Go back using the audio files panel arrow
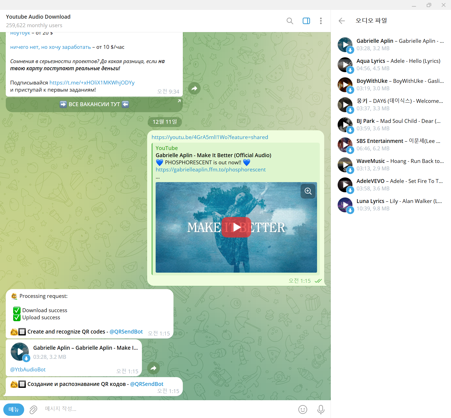The height and width of the screenshot is (418, 451). tap(341, 21)
